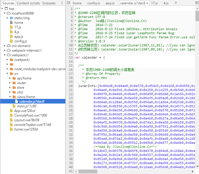Click the webpack:// cloud icon
199x174 pixels.
8,55
